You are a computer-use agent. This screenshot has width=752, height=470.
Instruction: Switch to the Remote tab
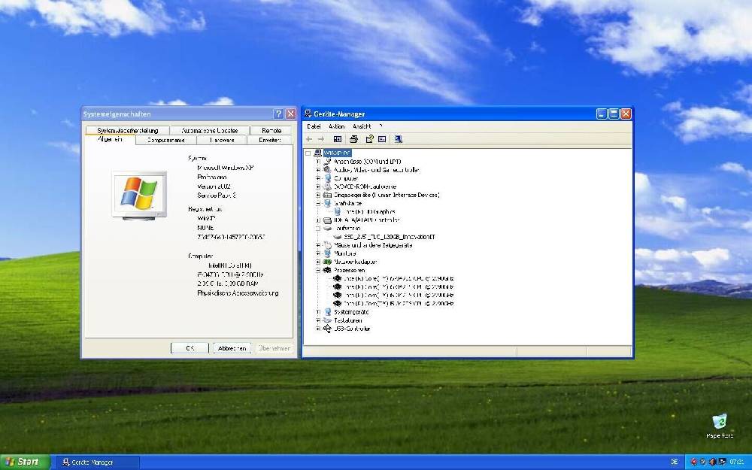pyautogui.click(x=271, y=130)
